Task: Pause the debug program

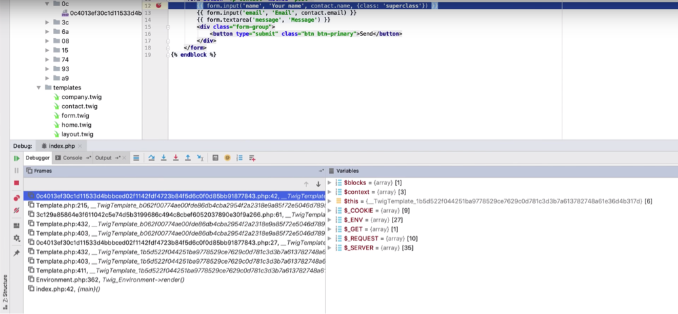Action: click(x=16, y=170)
